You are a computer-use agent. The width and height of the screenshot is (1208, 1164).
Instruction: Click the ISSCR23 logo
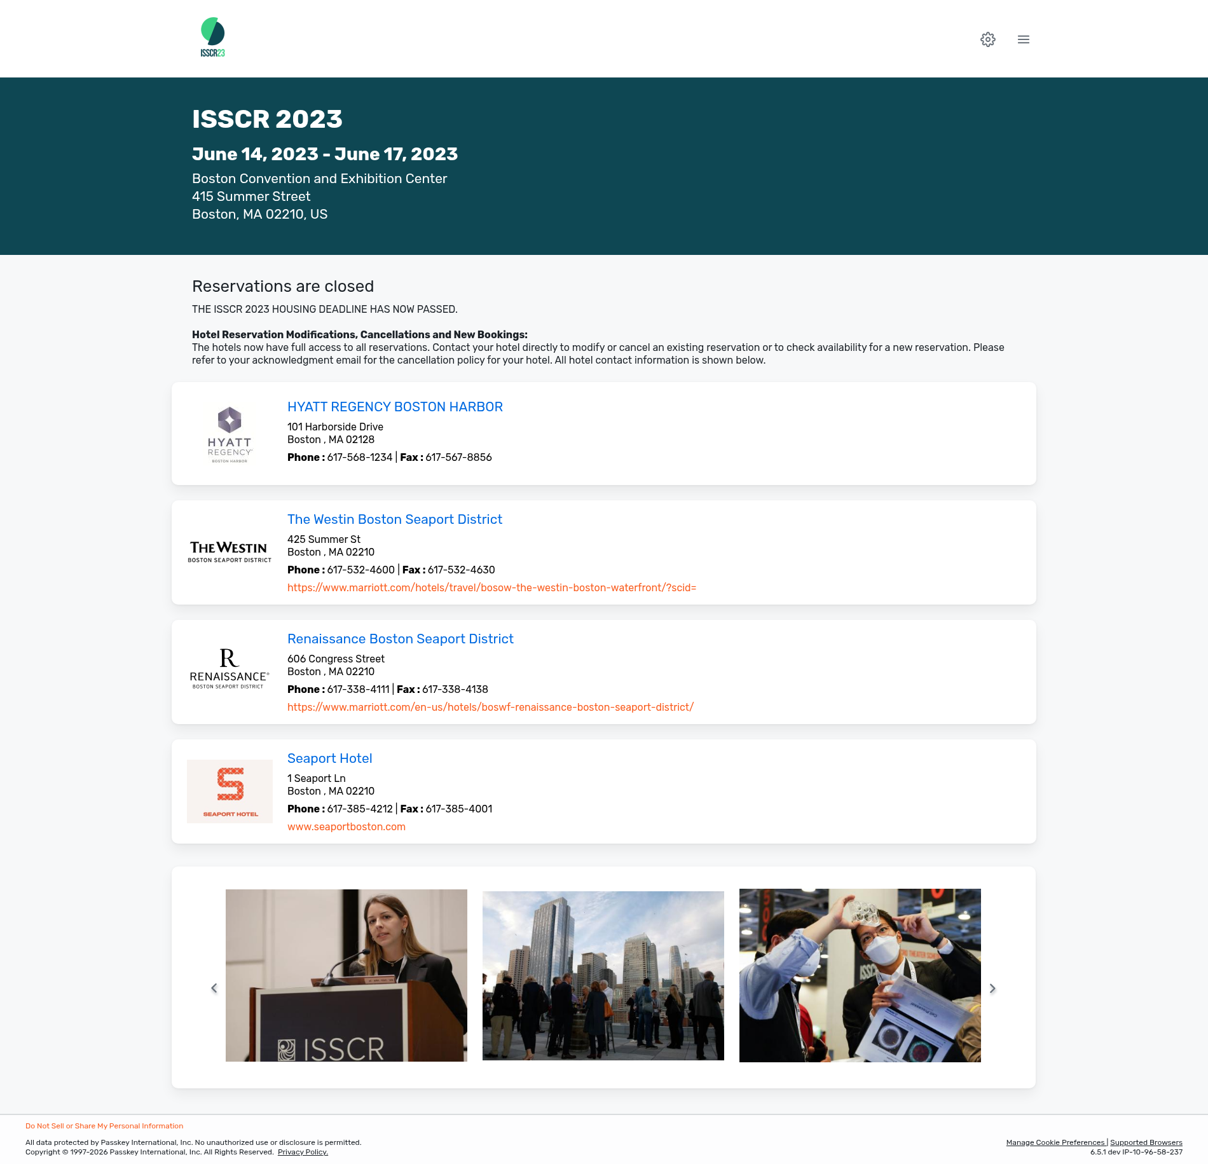213,38
